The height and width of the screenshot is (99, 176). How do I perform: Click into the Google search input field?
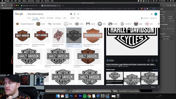[x=48, y=14]
